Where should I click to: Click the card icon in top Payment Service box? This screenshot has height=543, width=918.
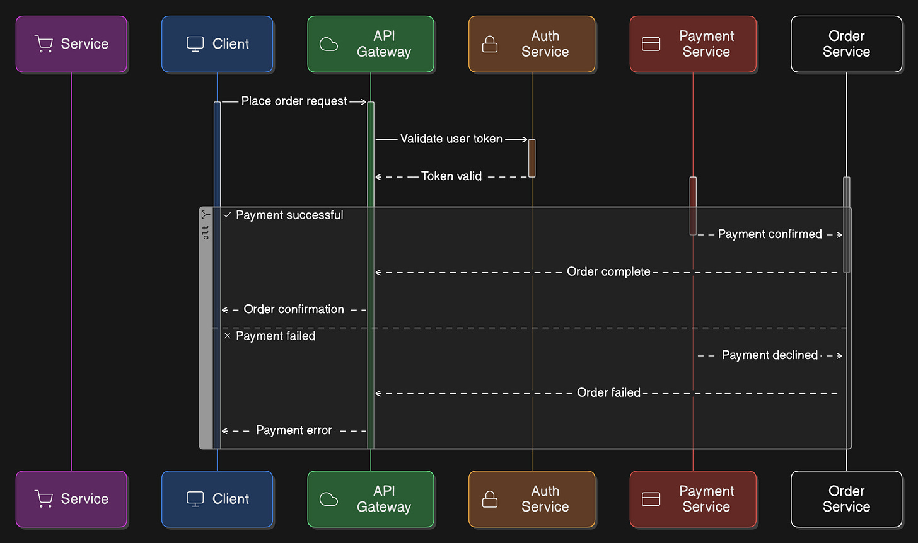[651, 44]
